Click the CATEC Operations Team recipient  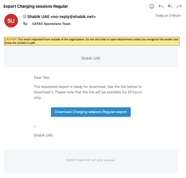point(51,24)
